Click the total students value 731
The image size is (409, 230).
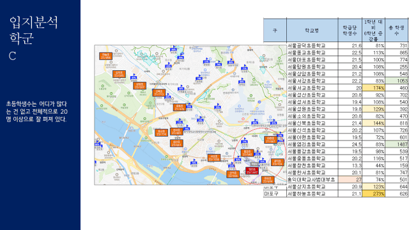point(397,45)
